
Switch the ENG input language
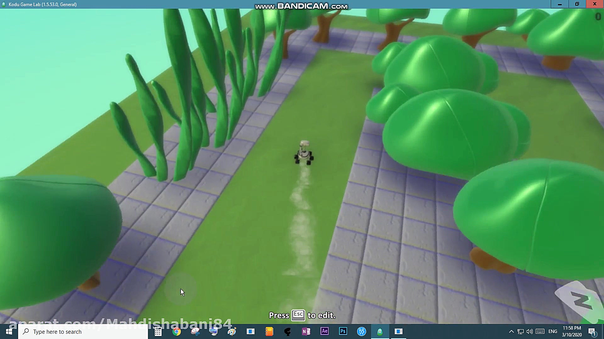tap(552, 331)
